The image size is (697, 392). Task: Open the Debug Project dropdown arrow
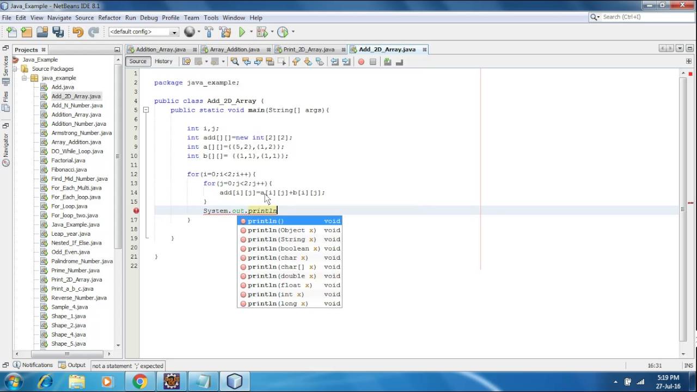point(271,32)
